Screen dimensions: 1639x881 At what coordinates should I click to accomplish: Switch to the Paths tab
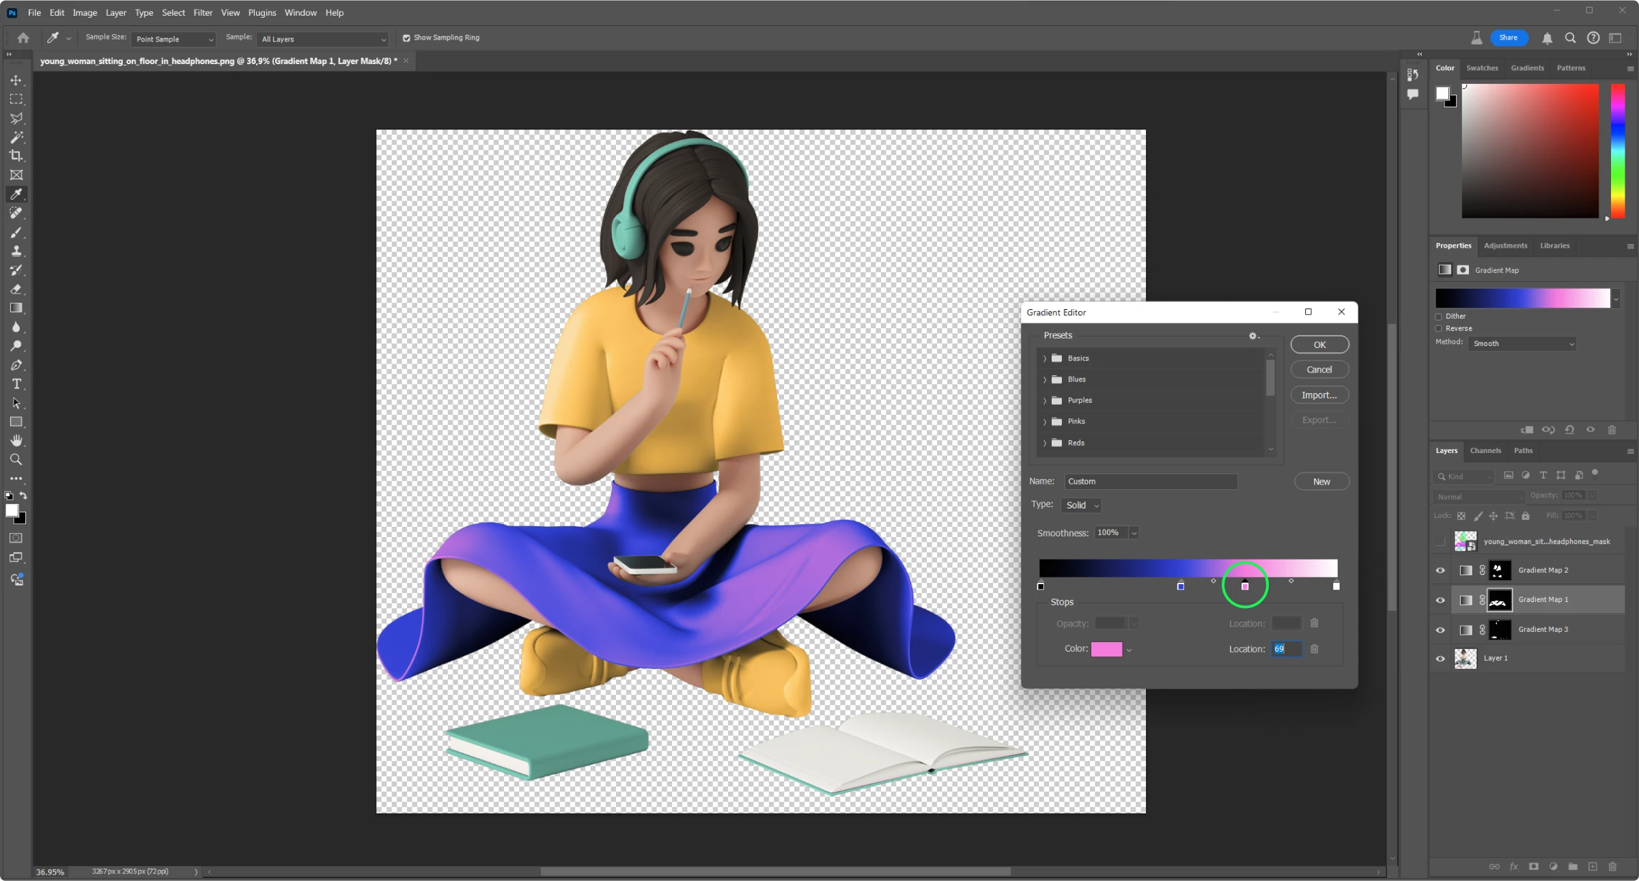click(x=1523, y=451)
